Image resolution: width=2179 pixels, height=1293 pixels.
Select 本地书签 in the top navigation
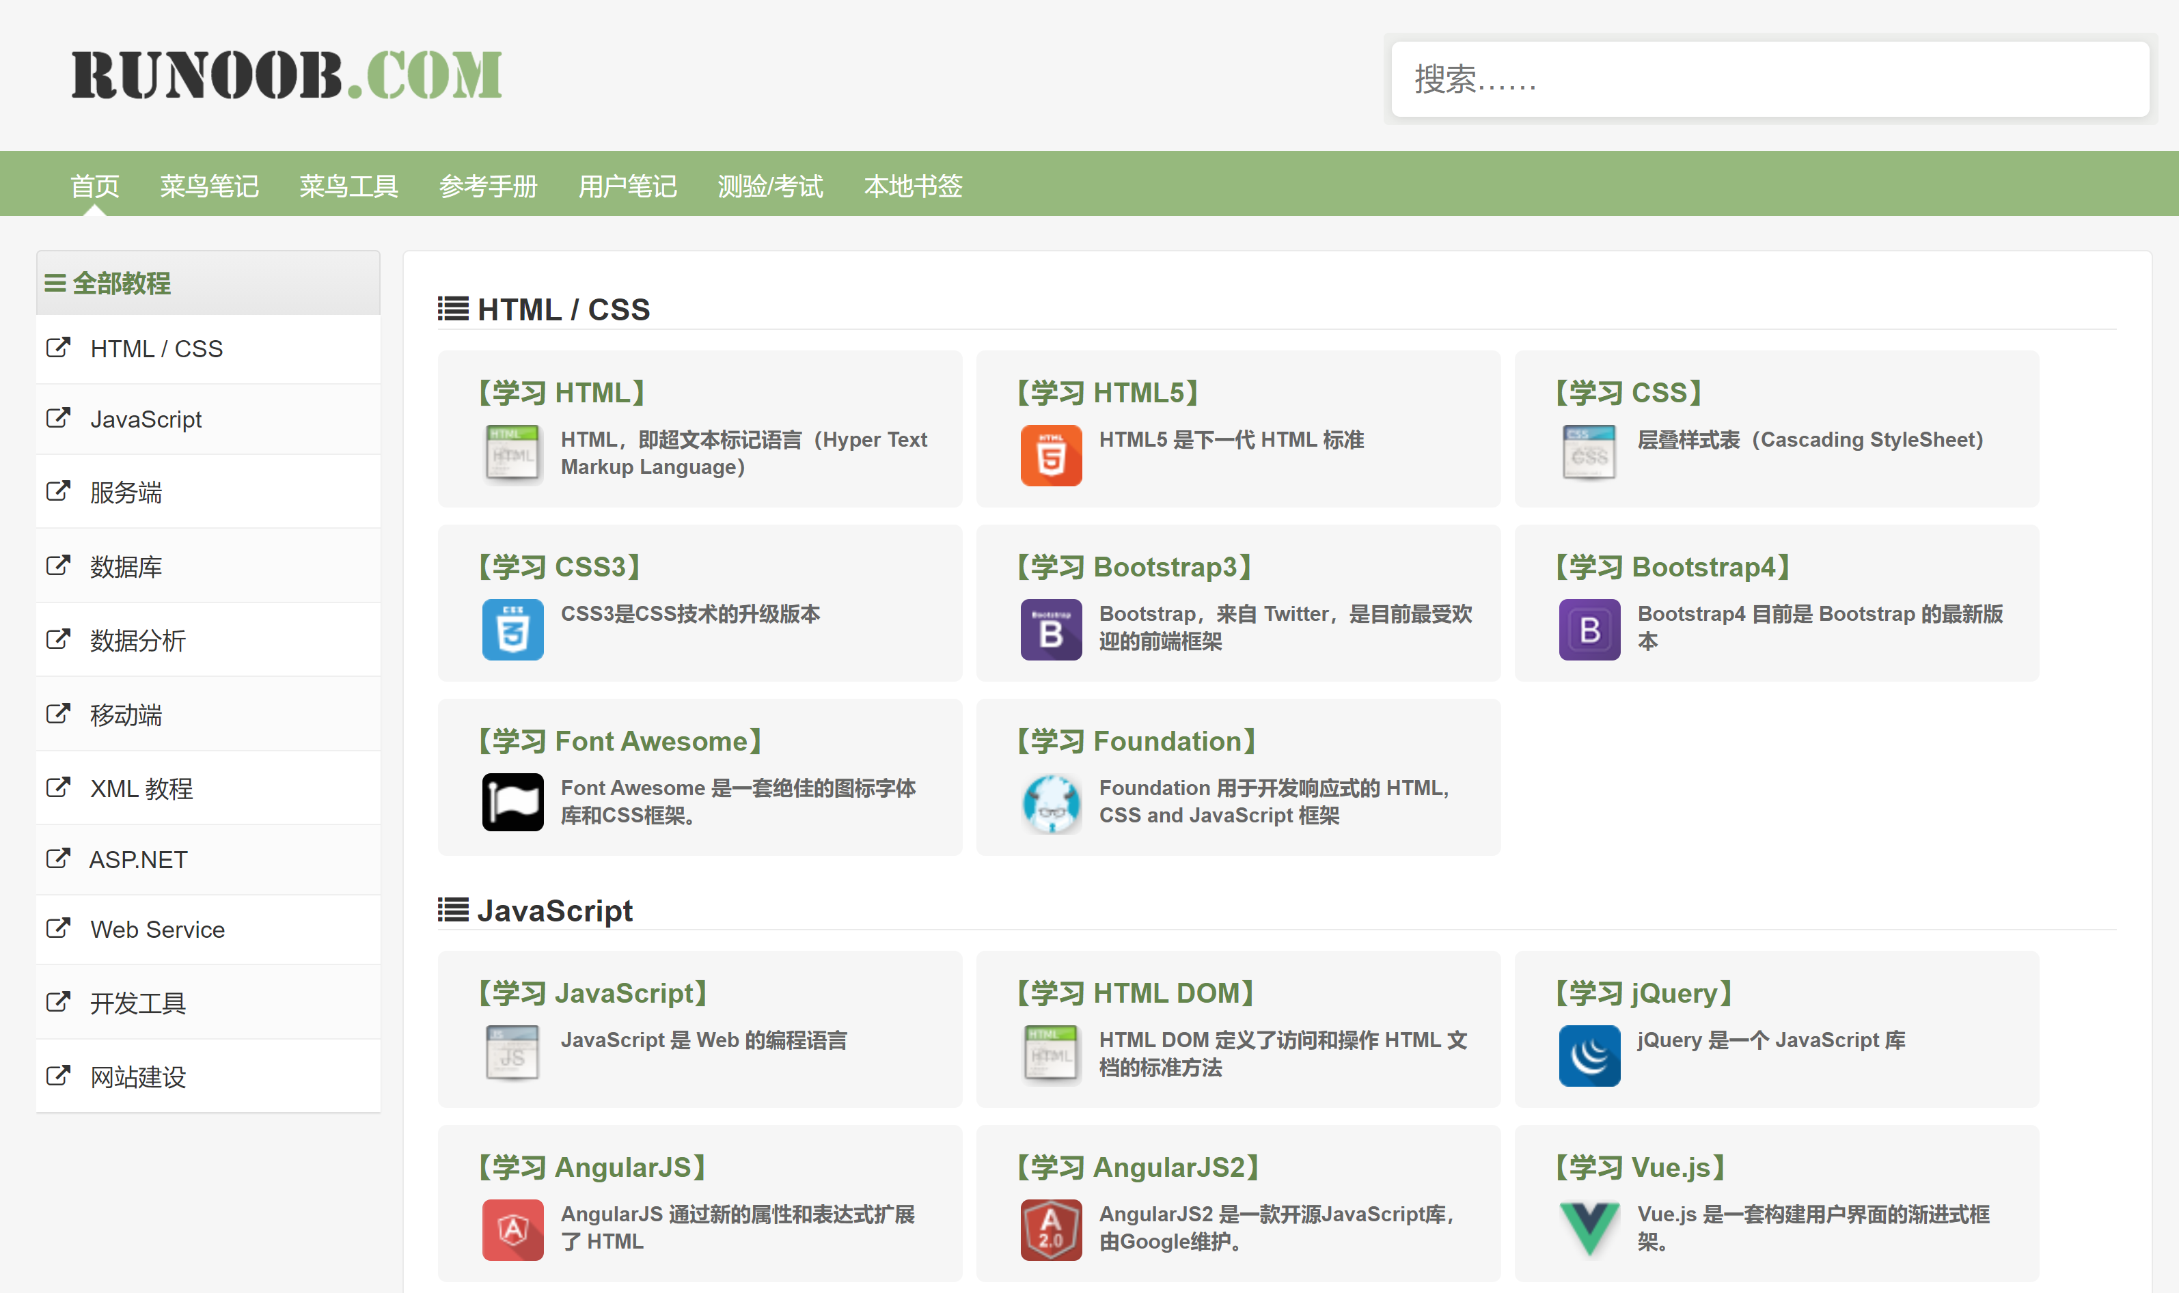pyautogui.click(x=913, y=186)
